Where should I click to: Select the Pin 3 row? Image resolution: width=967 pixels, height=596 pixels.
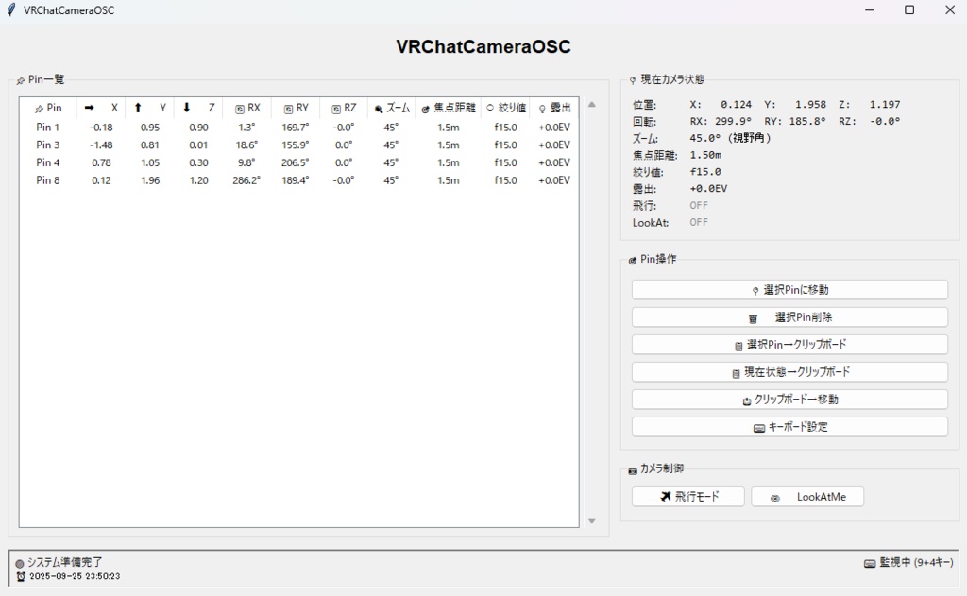click(x=299, y=145)
